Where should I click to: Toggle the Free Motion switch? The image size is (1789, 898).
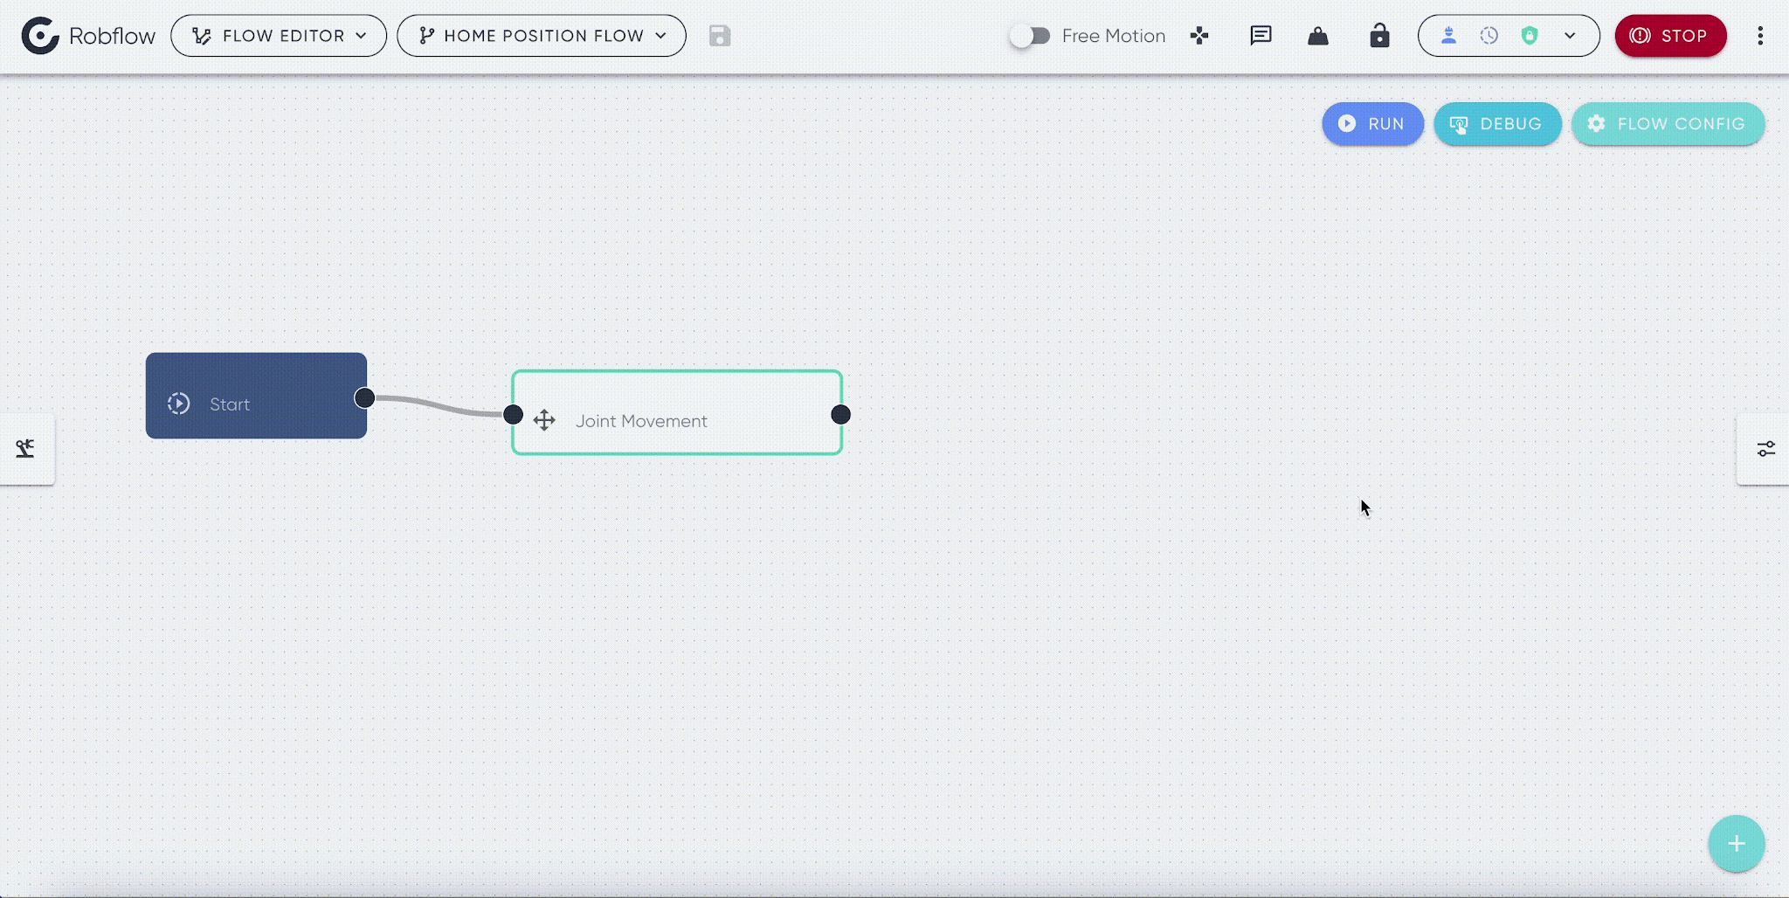point(1030,36)
